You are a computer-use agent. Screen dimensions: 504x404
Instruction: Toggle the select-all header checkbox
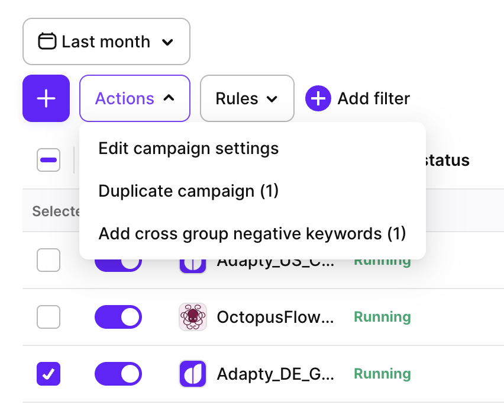(49, 160)
